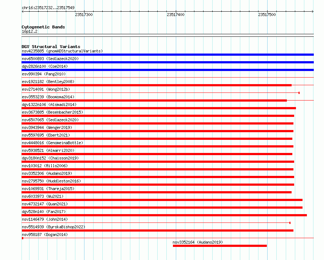This screenshot has width=324, height=260.
Task: Open variant esv2714091 (Wong2012b)
Action: click(46, 89)
